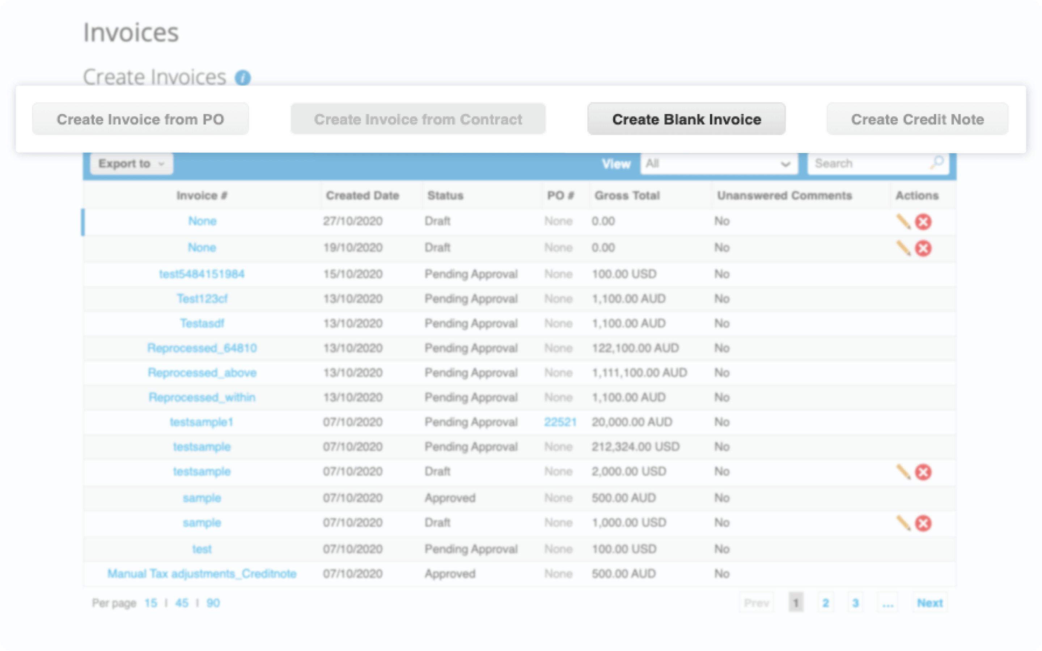
Task: Delete the sample draft invoice
Action: pyautogui.click(x=924, y=524)
